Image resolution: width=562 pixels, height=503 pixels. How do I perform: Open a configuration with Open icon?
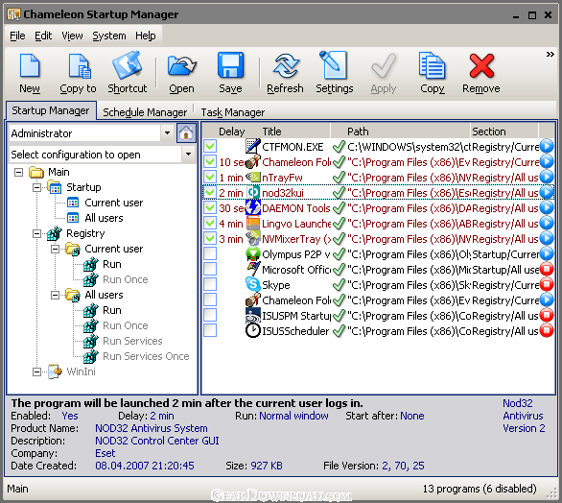[181, 65]
